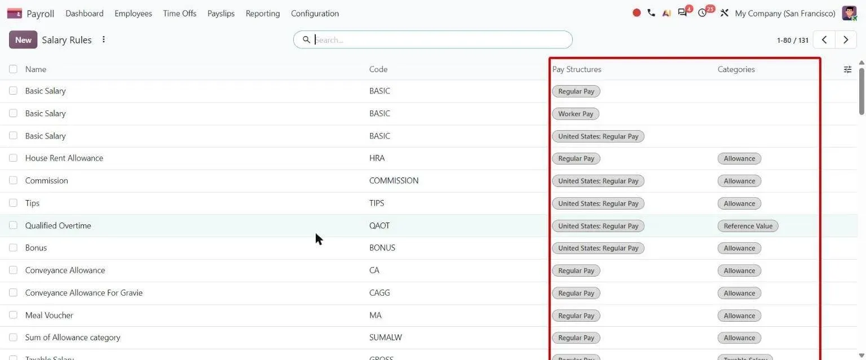Screen dimensions: 866x360
Task: Open the Meal Voucher salary rule
Action: [49, 315]
